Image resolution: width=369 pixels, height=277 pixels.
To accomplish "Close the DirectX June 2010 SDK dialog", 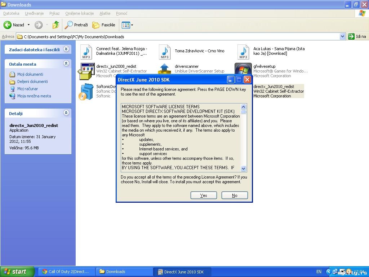I will pyautogui.click(x=247, y=80).
